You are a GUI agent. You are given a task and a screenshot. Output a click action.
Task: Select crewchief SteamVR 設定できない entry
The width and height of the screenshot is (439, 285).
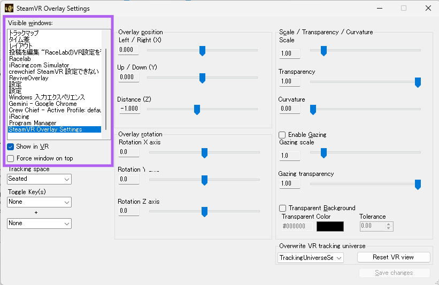pos(55,72)
